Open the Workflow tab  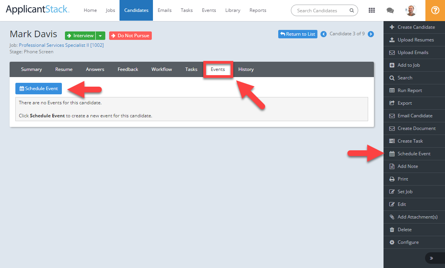161,69
